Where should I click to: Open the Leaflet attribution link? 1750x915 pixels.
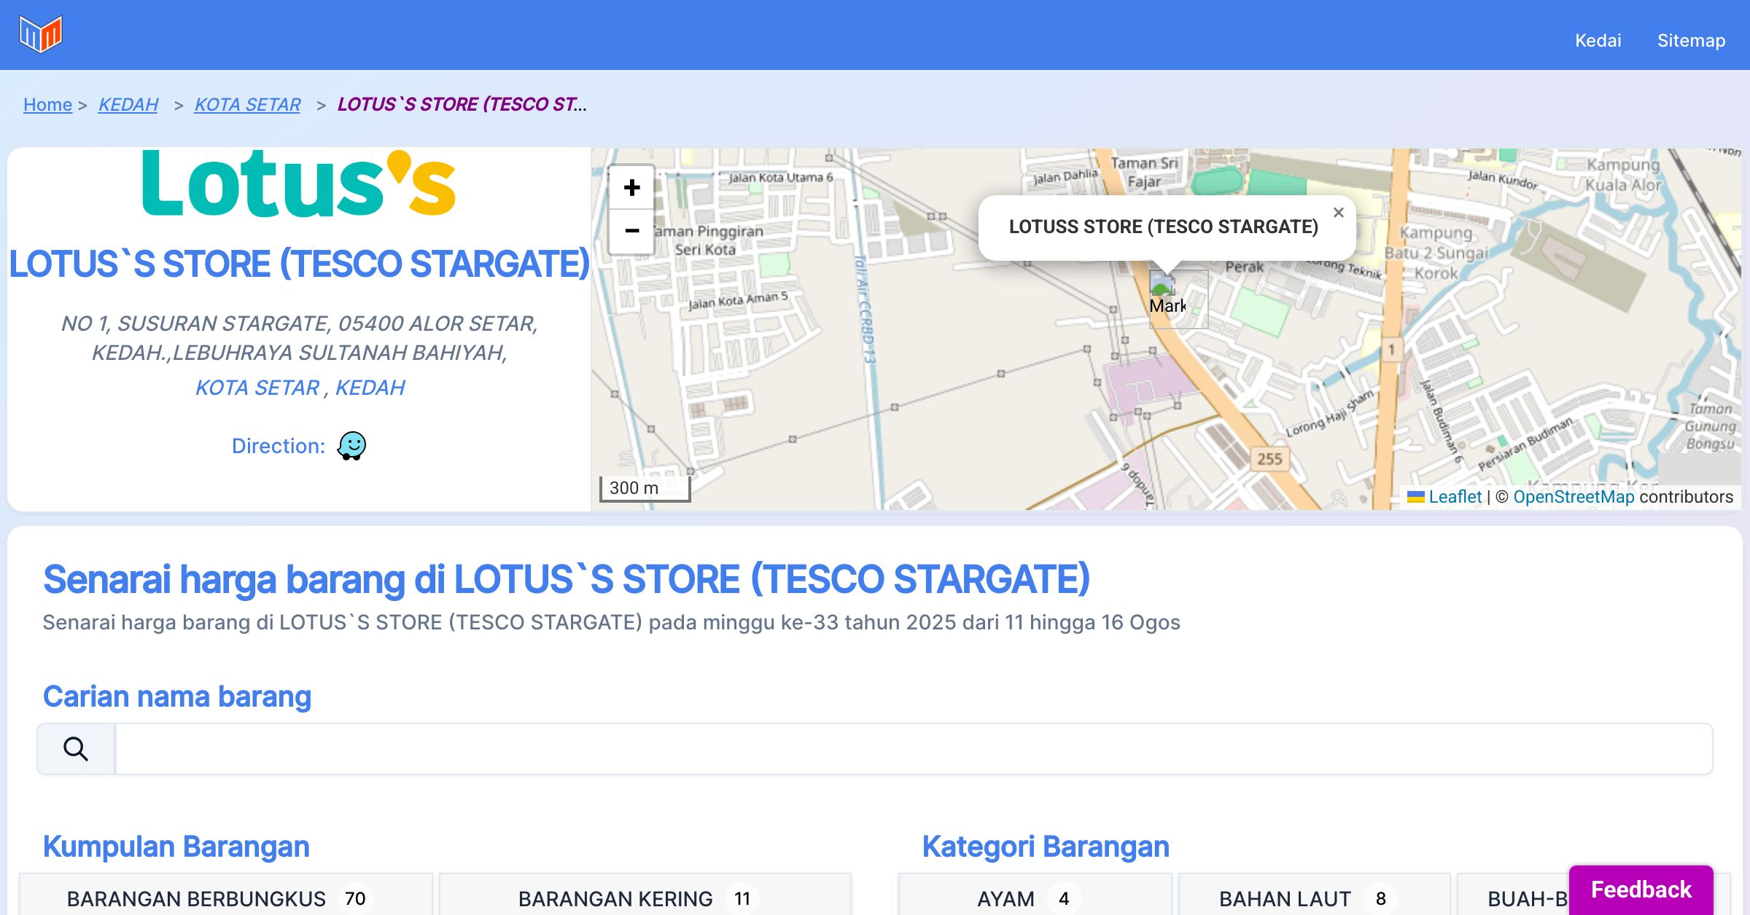click(x=1455, y=497)
